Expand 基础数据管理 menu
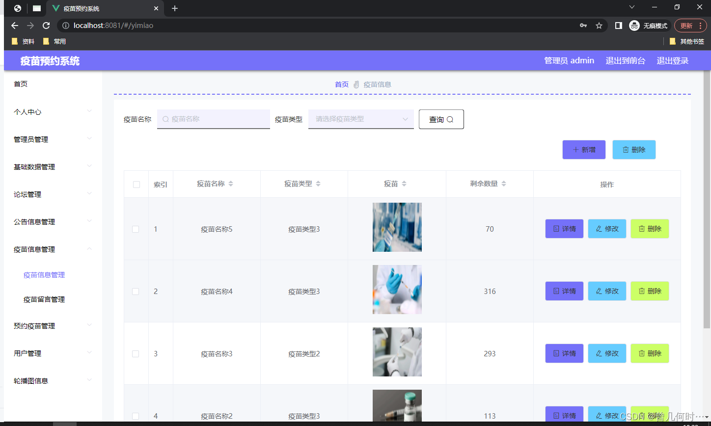Screen dimensions: 711x426 [53, 167]
